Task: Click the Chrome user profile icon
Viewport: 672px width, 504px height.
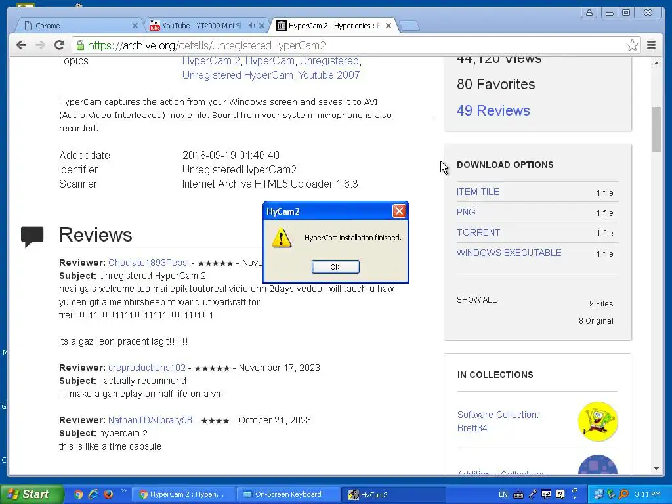Action: click(x=589, y=13)
